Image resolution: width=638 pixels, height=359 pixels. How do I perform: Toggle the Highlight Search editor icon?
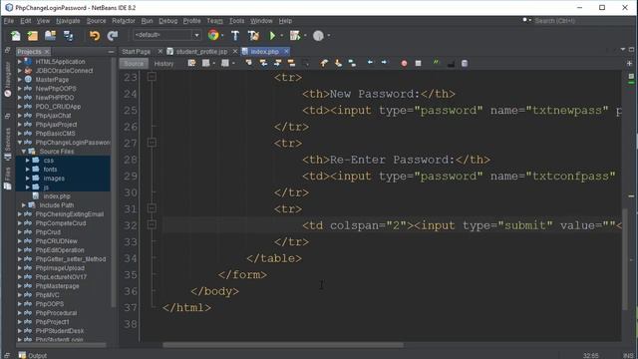pyautogui.click(x=291, y=63)
